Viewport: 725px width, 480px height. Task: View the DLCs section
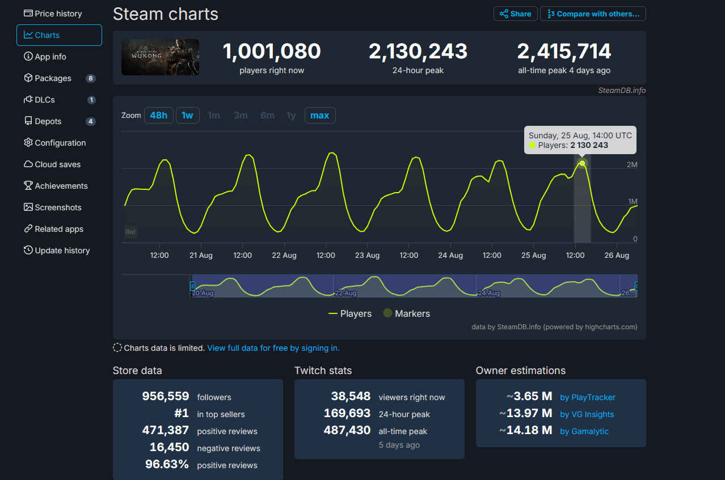coord(45,99)
